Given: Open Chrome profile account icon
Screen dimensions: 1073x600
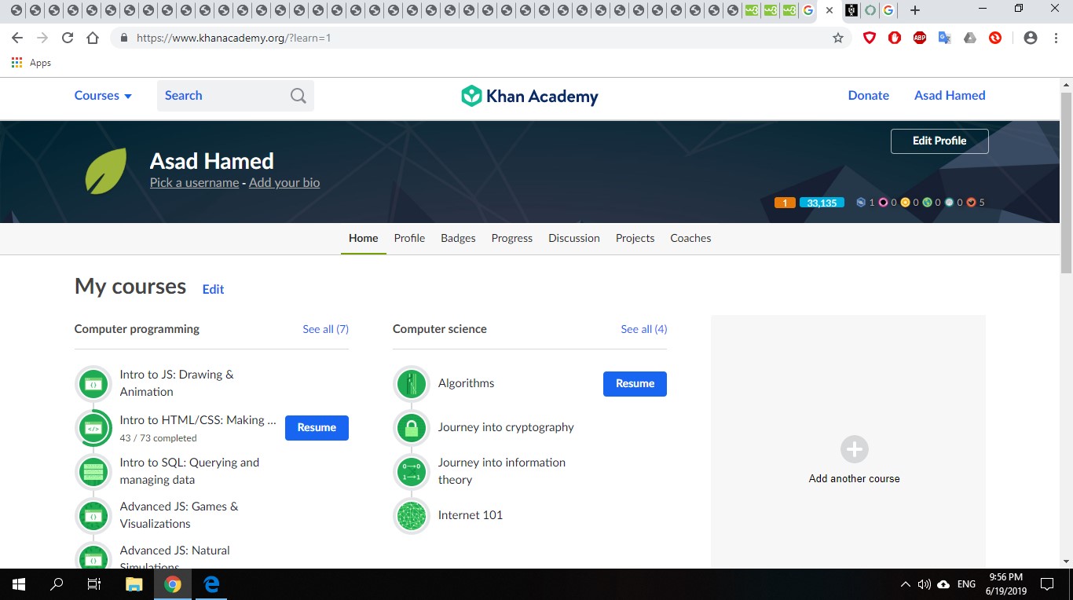Looking at the screenshot, I should [1031, 38].
